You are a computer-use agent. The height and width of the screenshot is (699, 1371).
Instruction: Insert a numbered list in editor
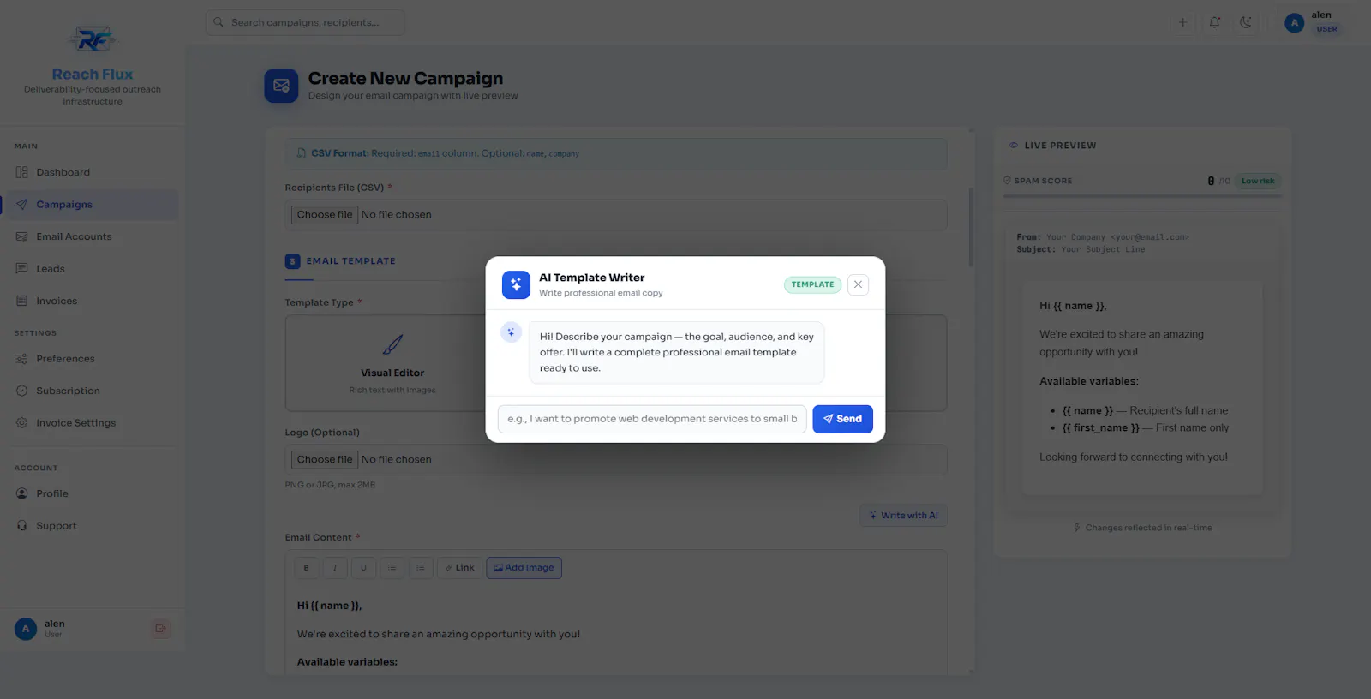(x=421, y=568)
